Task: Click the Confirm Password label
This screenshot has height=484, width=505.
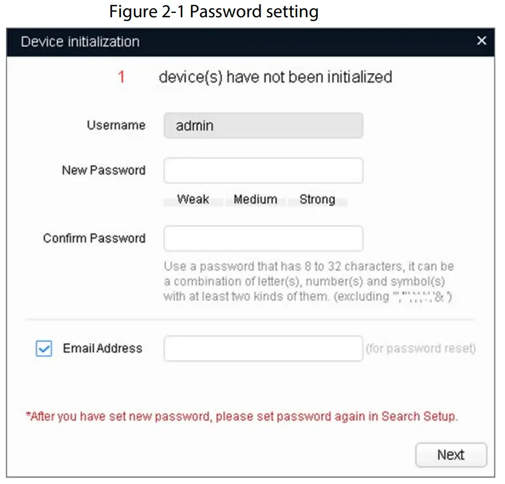Action: click(94, 238)
